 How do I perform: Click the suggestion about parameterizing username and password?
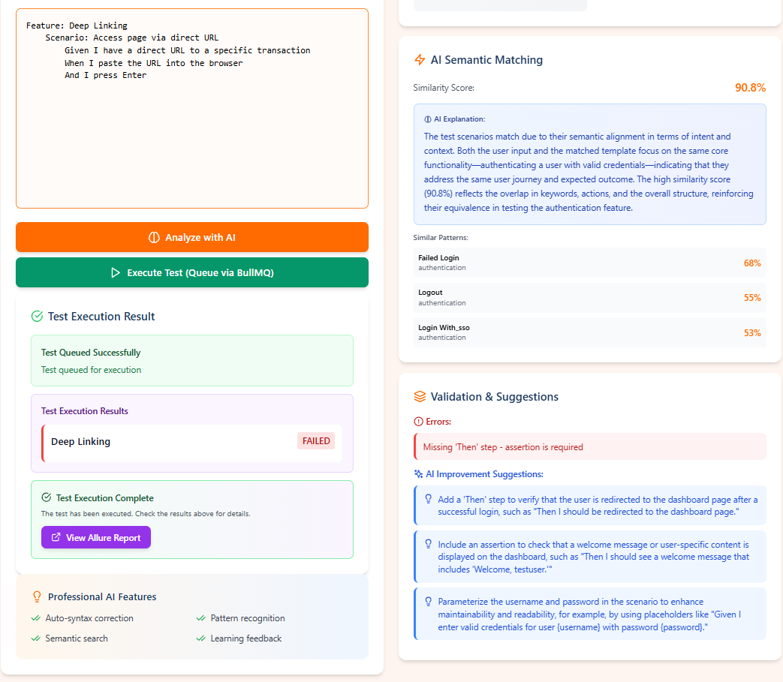(589, 614)
